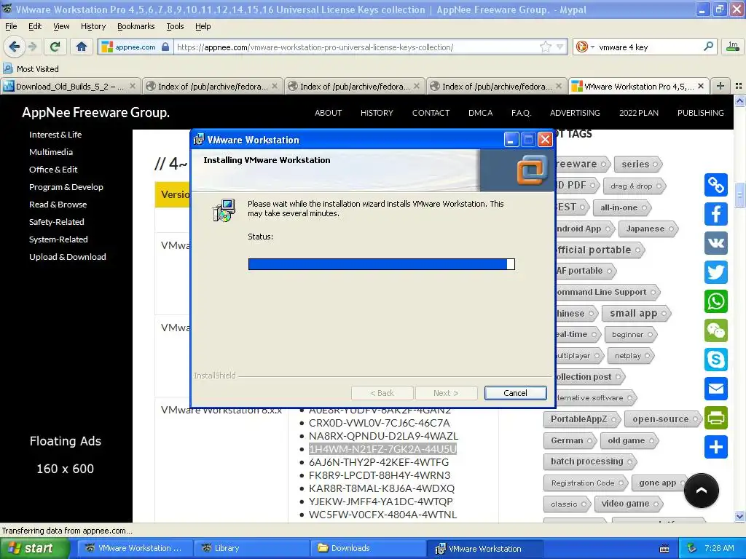Open the F.A.Q. page link
The width and height of the screenshot is (746, 559).
[521, 113]
